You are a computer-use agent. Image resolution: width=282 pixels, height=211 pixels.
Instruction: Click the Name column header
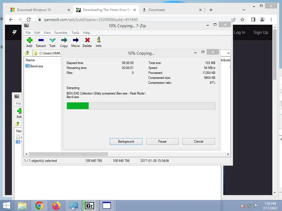coord(30,60)
